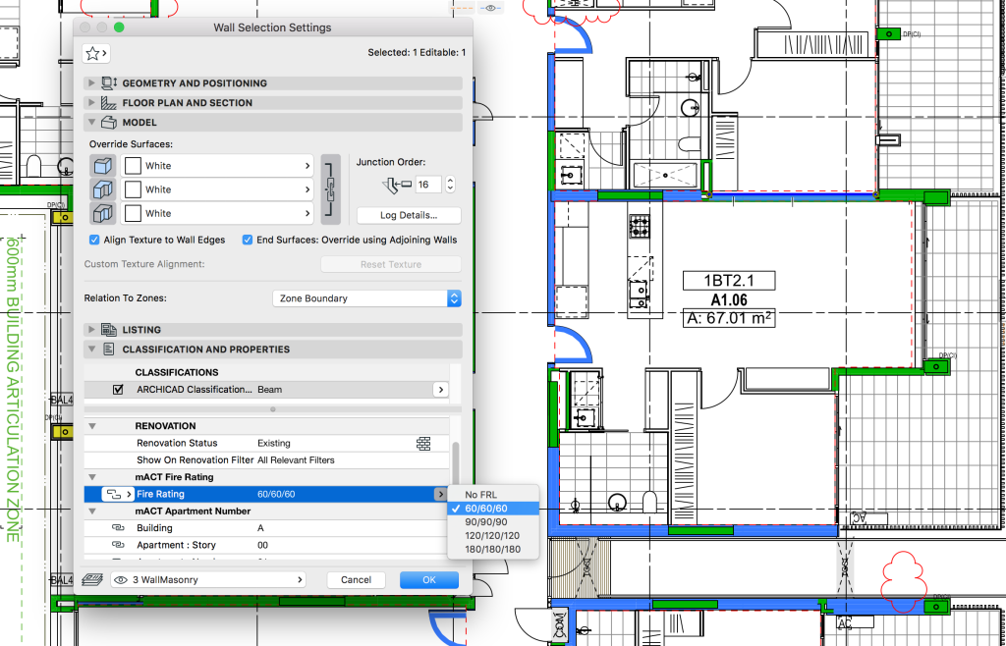Image resolution: width=1006 pixels, height=646 pixels.
Task: Toggle the inside face surface override icon
Action: click(x=102, y=213)
